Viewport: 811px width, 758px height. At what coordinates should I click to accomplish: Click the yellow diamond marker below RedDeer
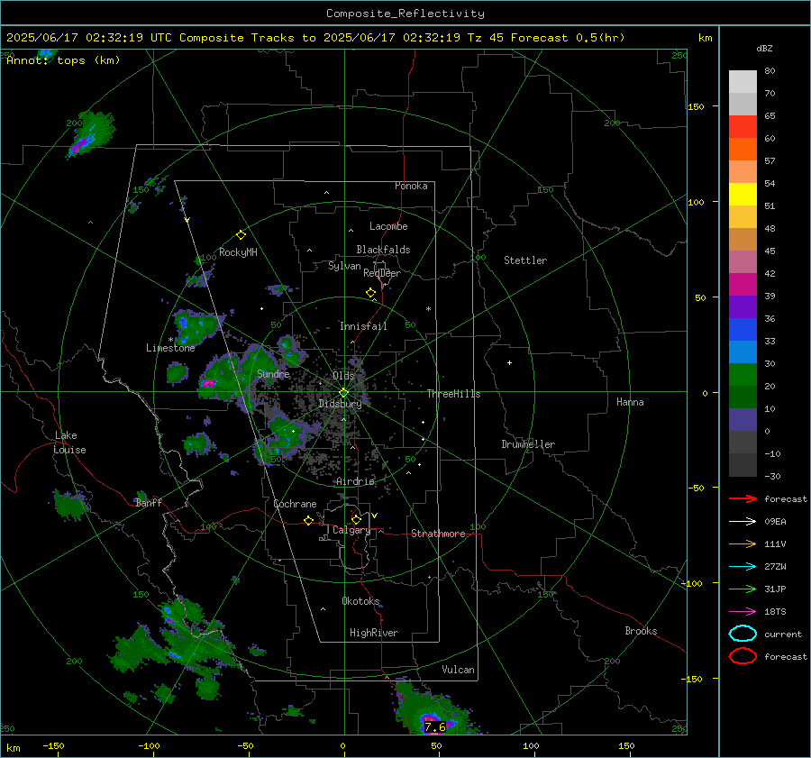pos(370,293)
